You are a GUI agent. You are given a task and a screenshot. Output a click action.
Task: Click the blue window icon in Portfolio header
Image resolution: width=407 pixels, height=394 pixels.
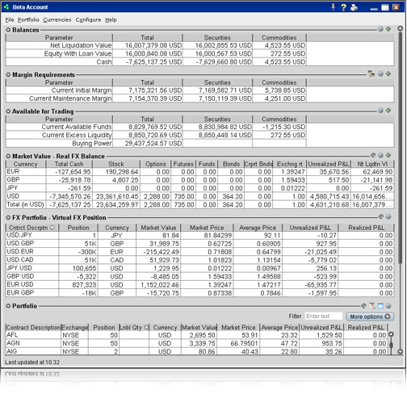pyautogui.click(x=380, y=306)
